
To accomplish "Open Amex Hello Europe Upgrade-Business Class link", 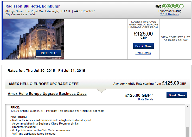I will (x=47, y=94).
